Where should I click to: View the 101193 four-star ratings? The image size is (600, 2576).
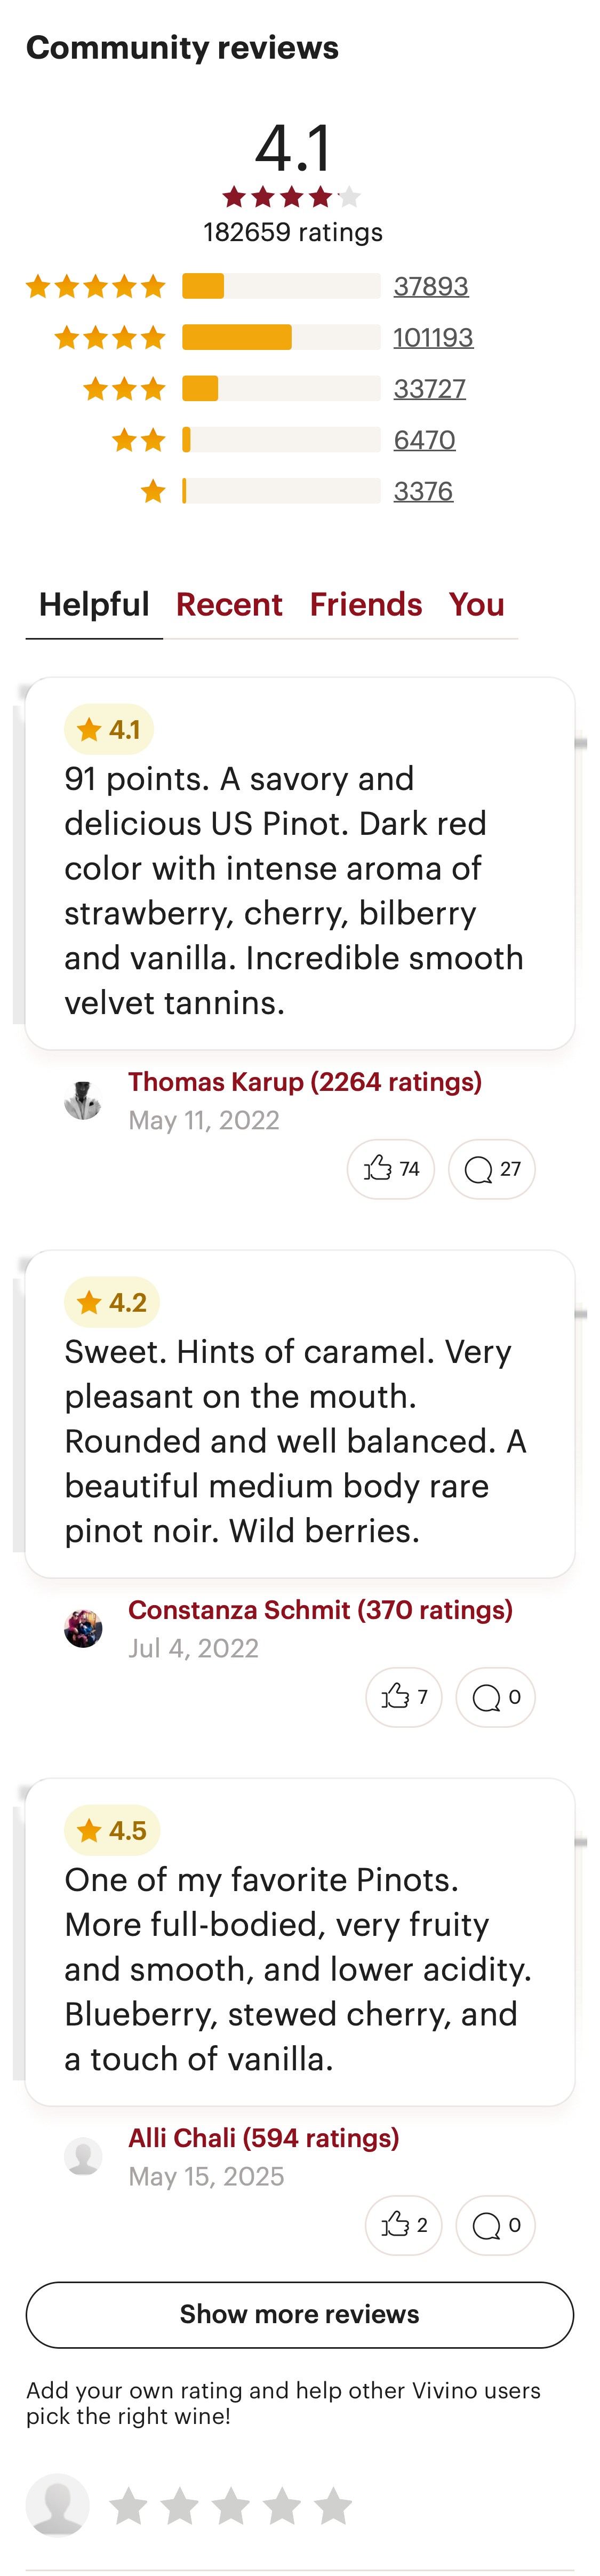tap(433, 337)
